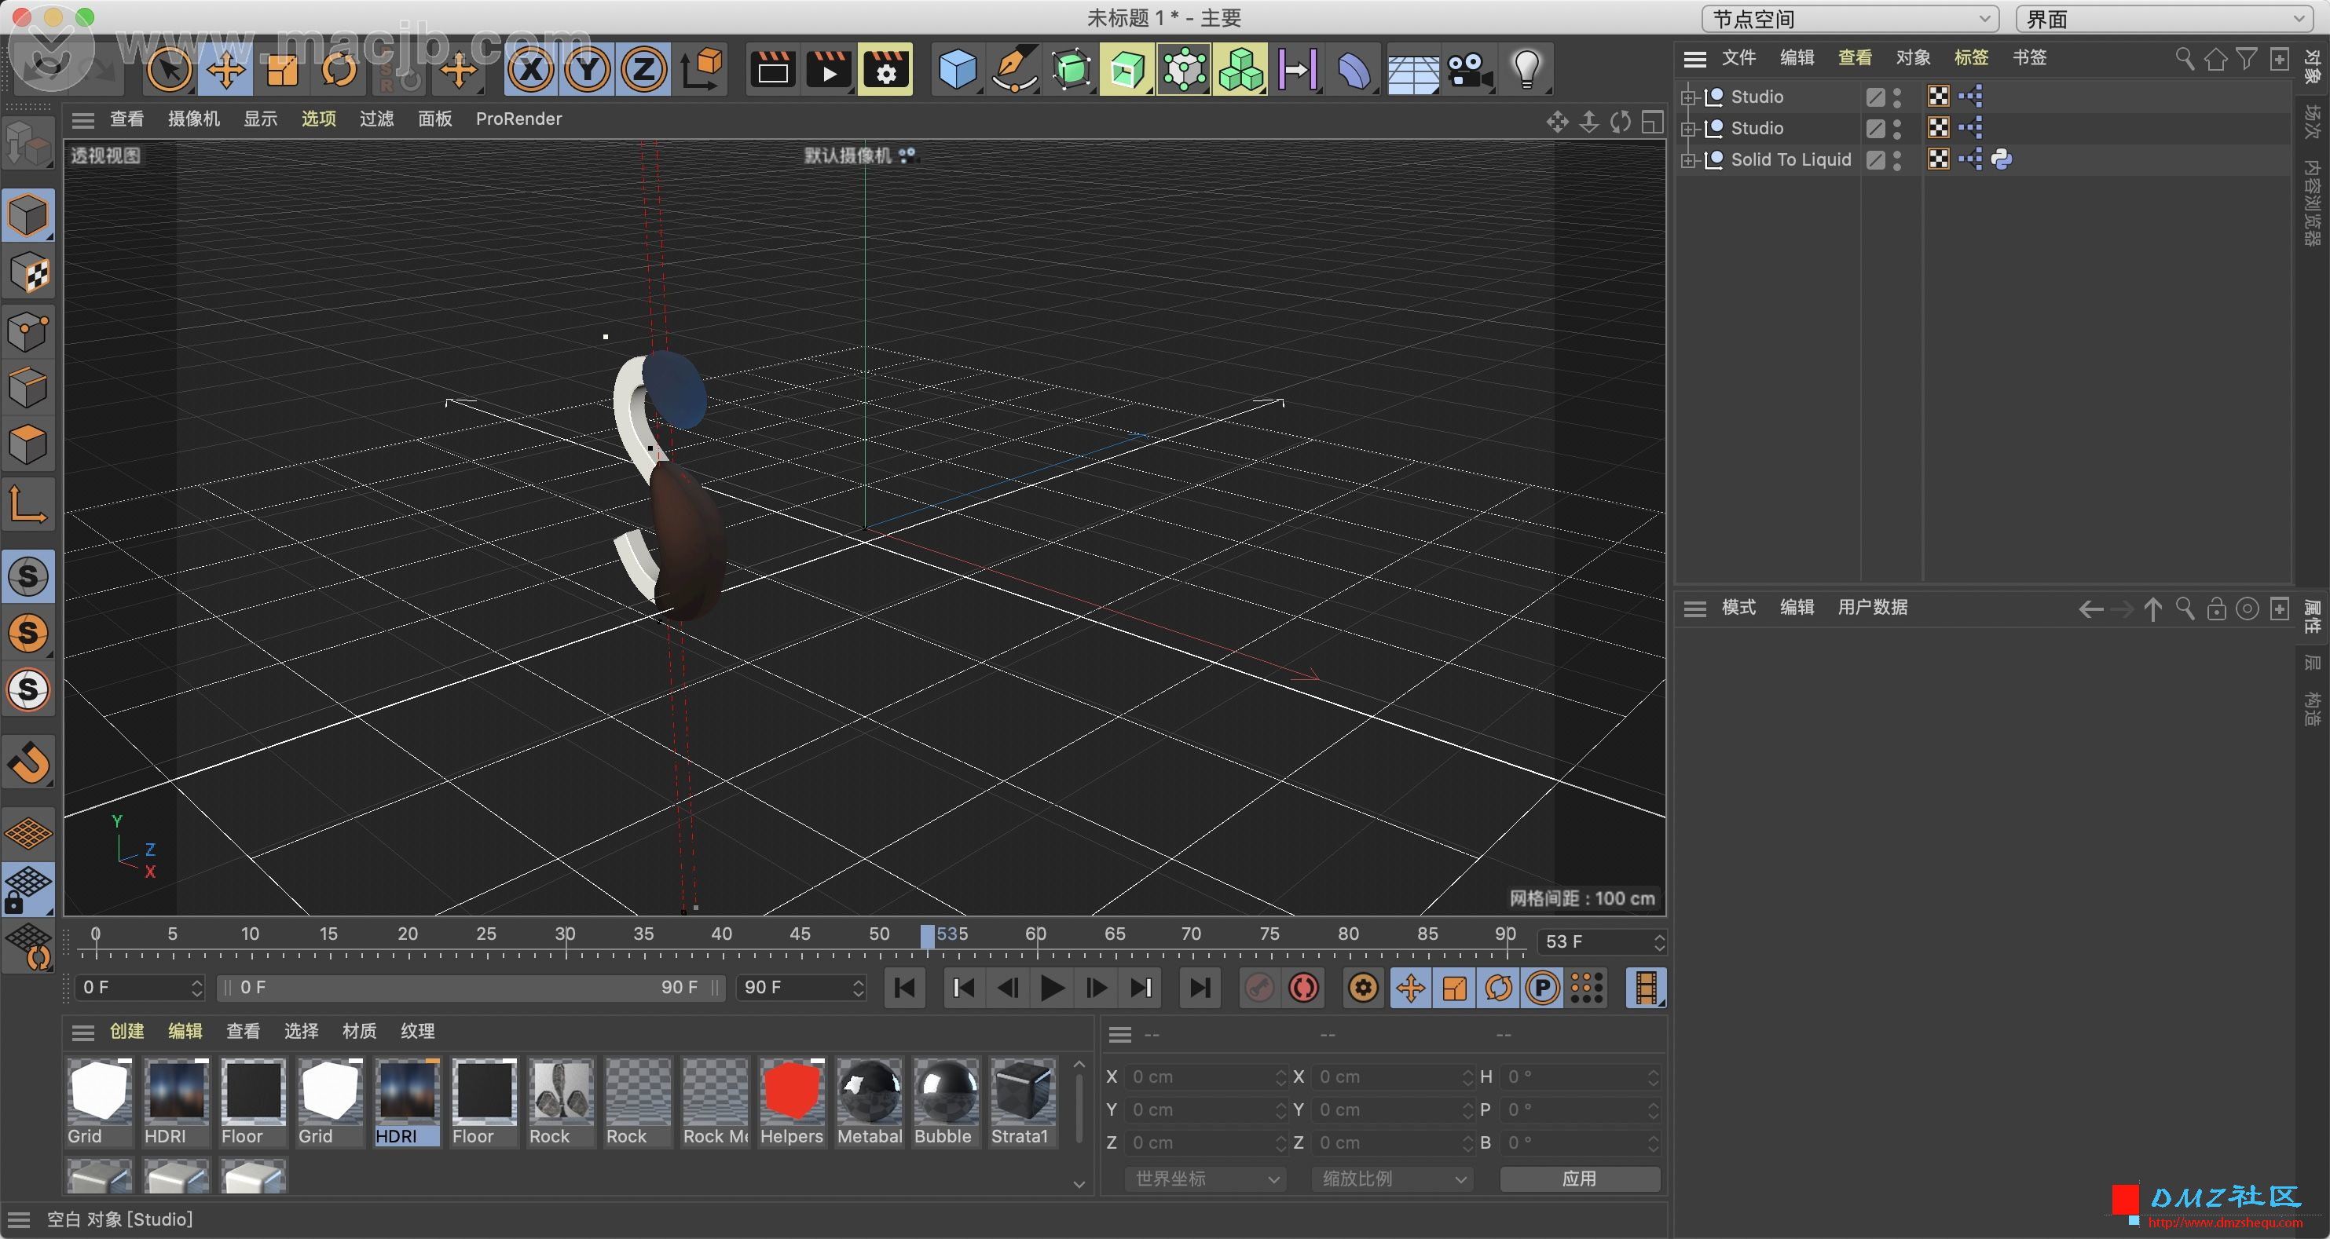Click the 0 F to 90 F preview range slider
Screen dimensions: 2330x1239
(x=471, y=988)
